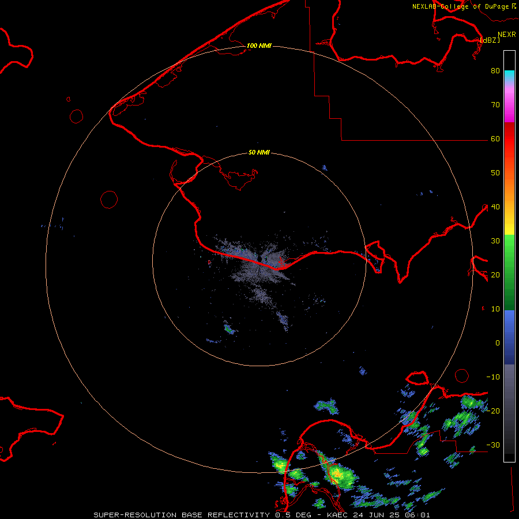Click the orange-yellow core of the strongest storm cell
The image size is (519, 519).
pos(337,473)
